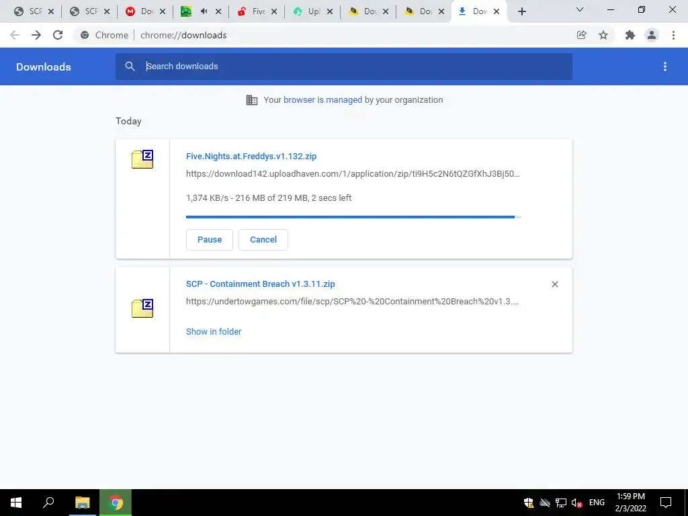Click the undertowgames source URL
The height and width of the screenshot is (516, 688).
coord(352,302)
